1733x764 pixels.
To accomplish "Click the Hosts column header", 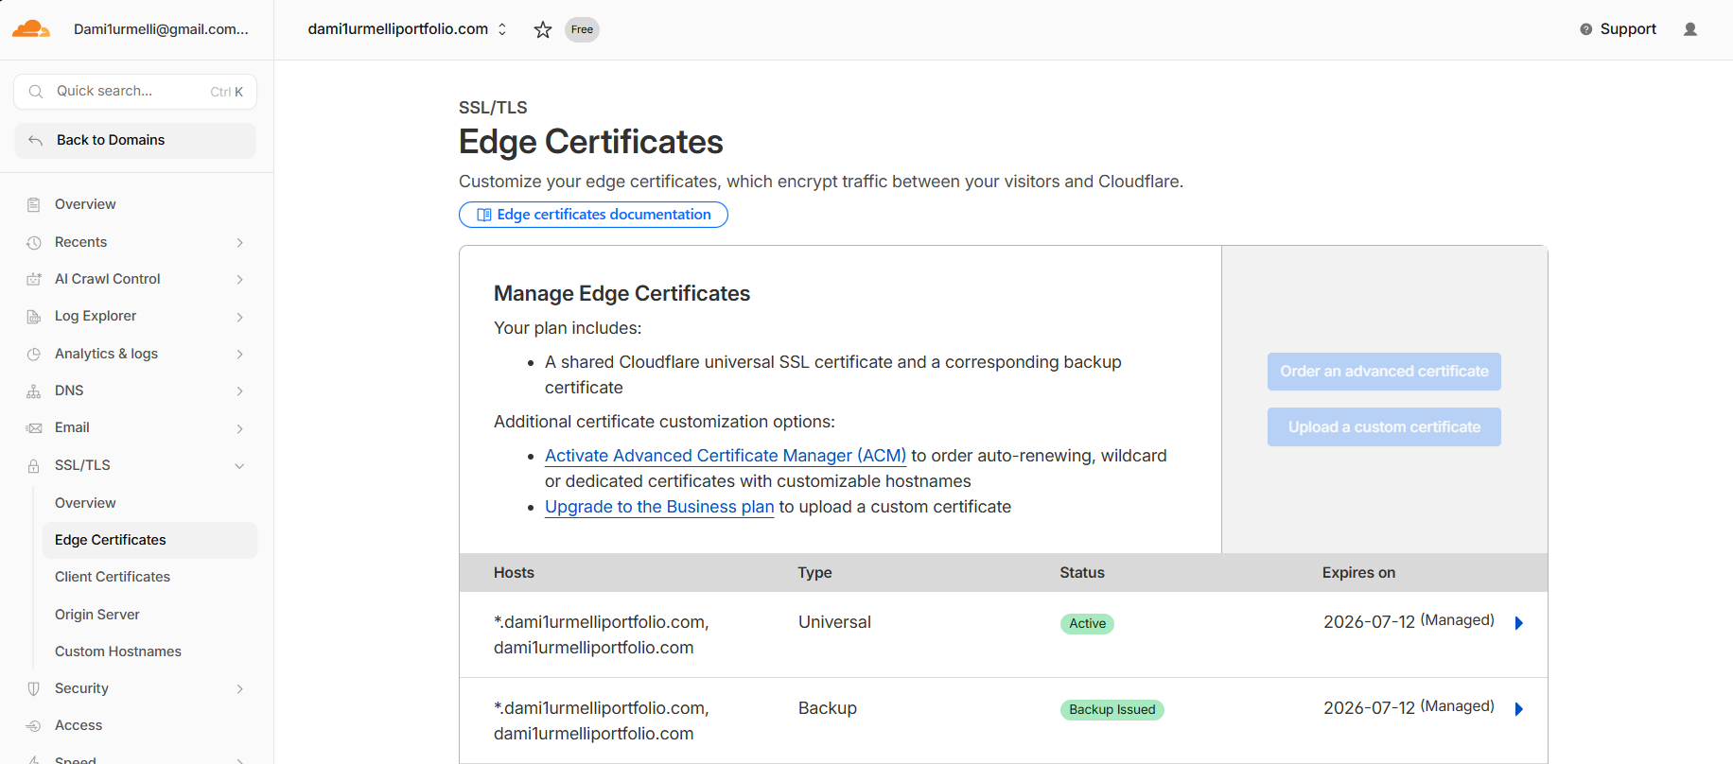I will pos(514,573).
